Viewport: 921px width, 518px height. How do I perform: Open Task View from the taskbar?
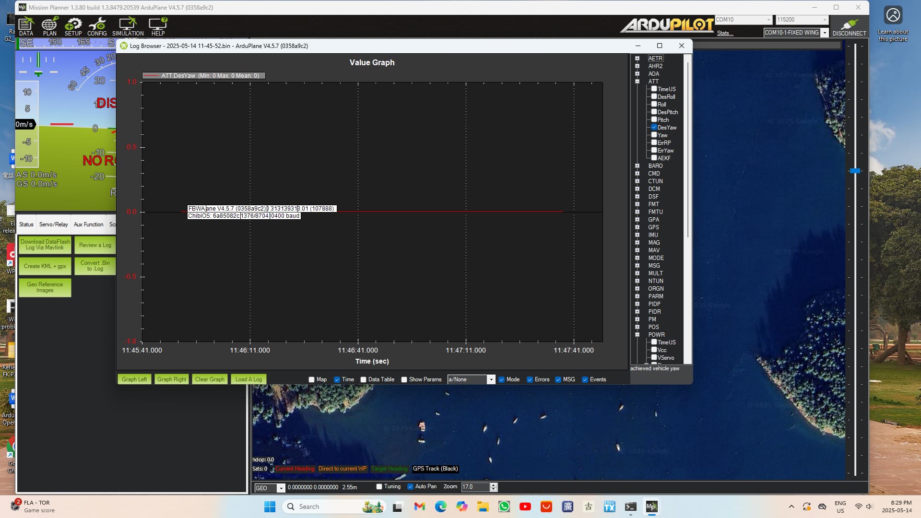click(x=398, y=506)
